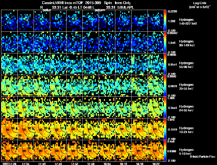This screenshot has height=165, width=217.
Task: Click the '309T17:28' time label
Action: click(x=9, y=164)
